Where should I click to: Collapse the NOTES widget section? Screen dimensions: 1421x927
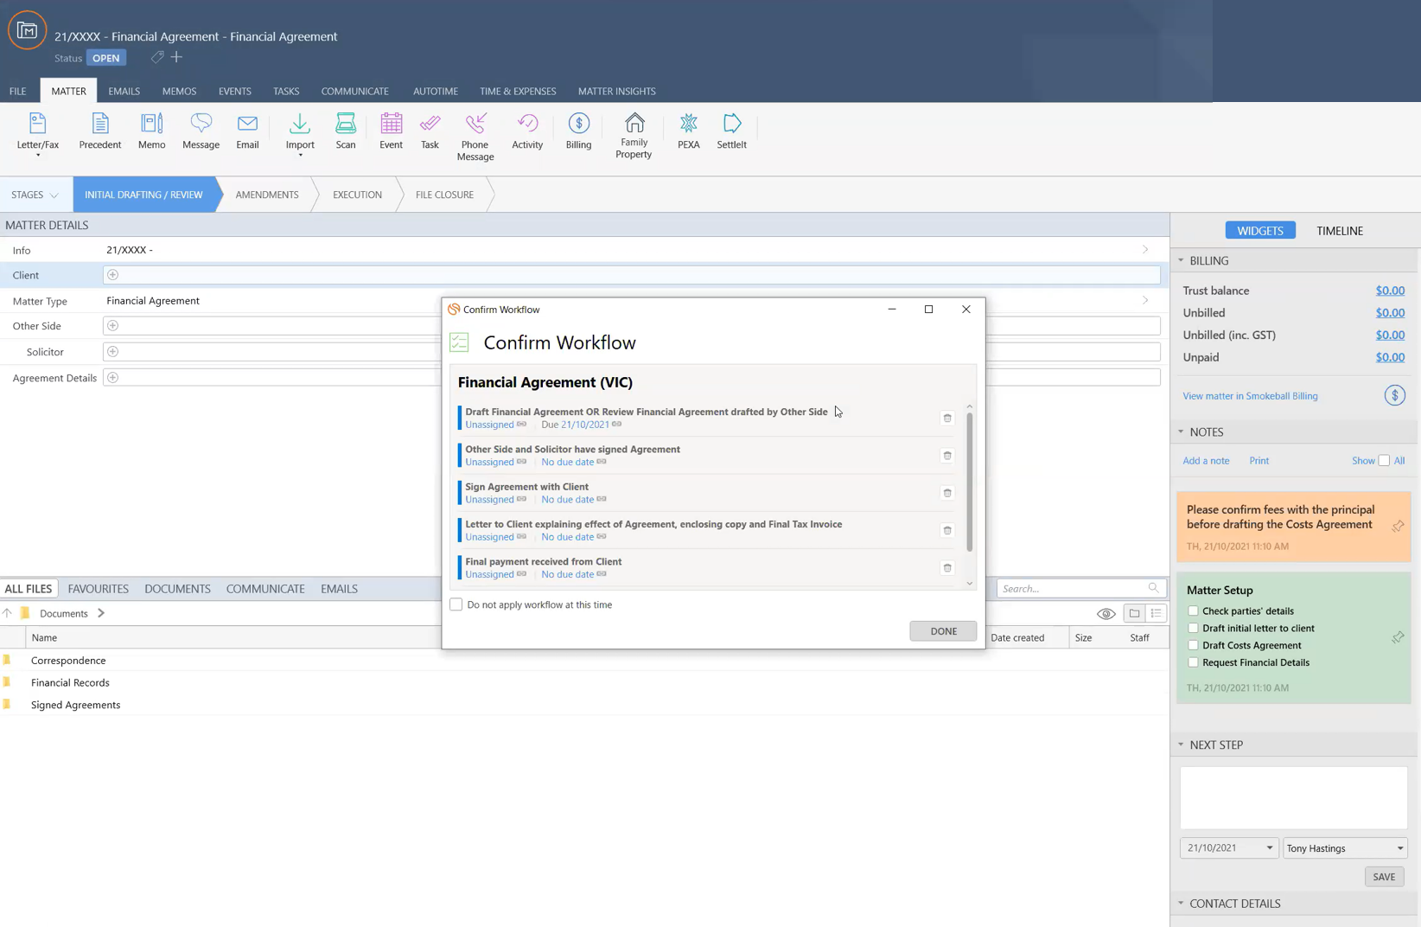click(x=1181, y=432)
